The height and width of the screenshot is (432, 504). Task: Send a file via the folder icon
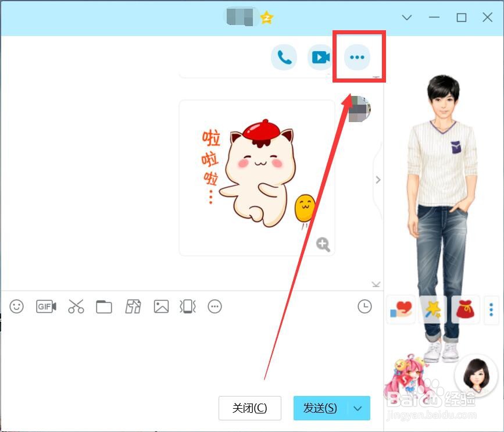click(103, 306)
